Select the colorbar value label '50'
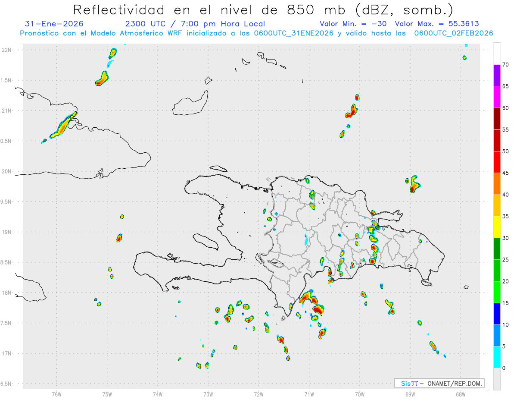The width and height of the screenshot is (517, 400). (x=505, y=151)
